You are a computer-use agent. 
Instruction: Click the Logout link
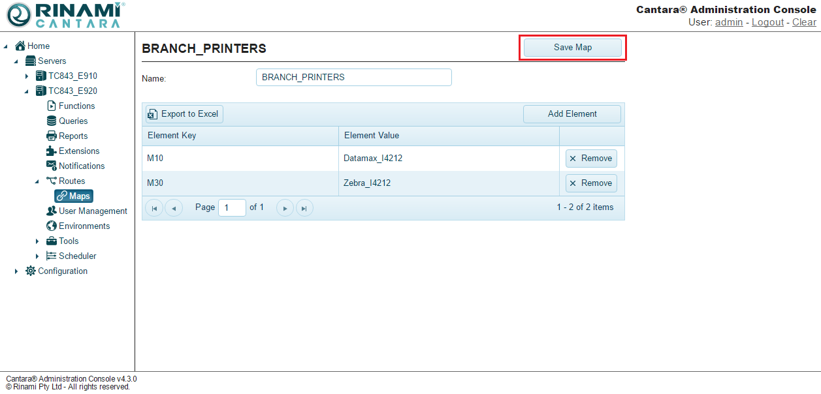(x=767, y=22)
